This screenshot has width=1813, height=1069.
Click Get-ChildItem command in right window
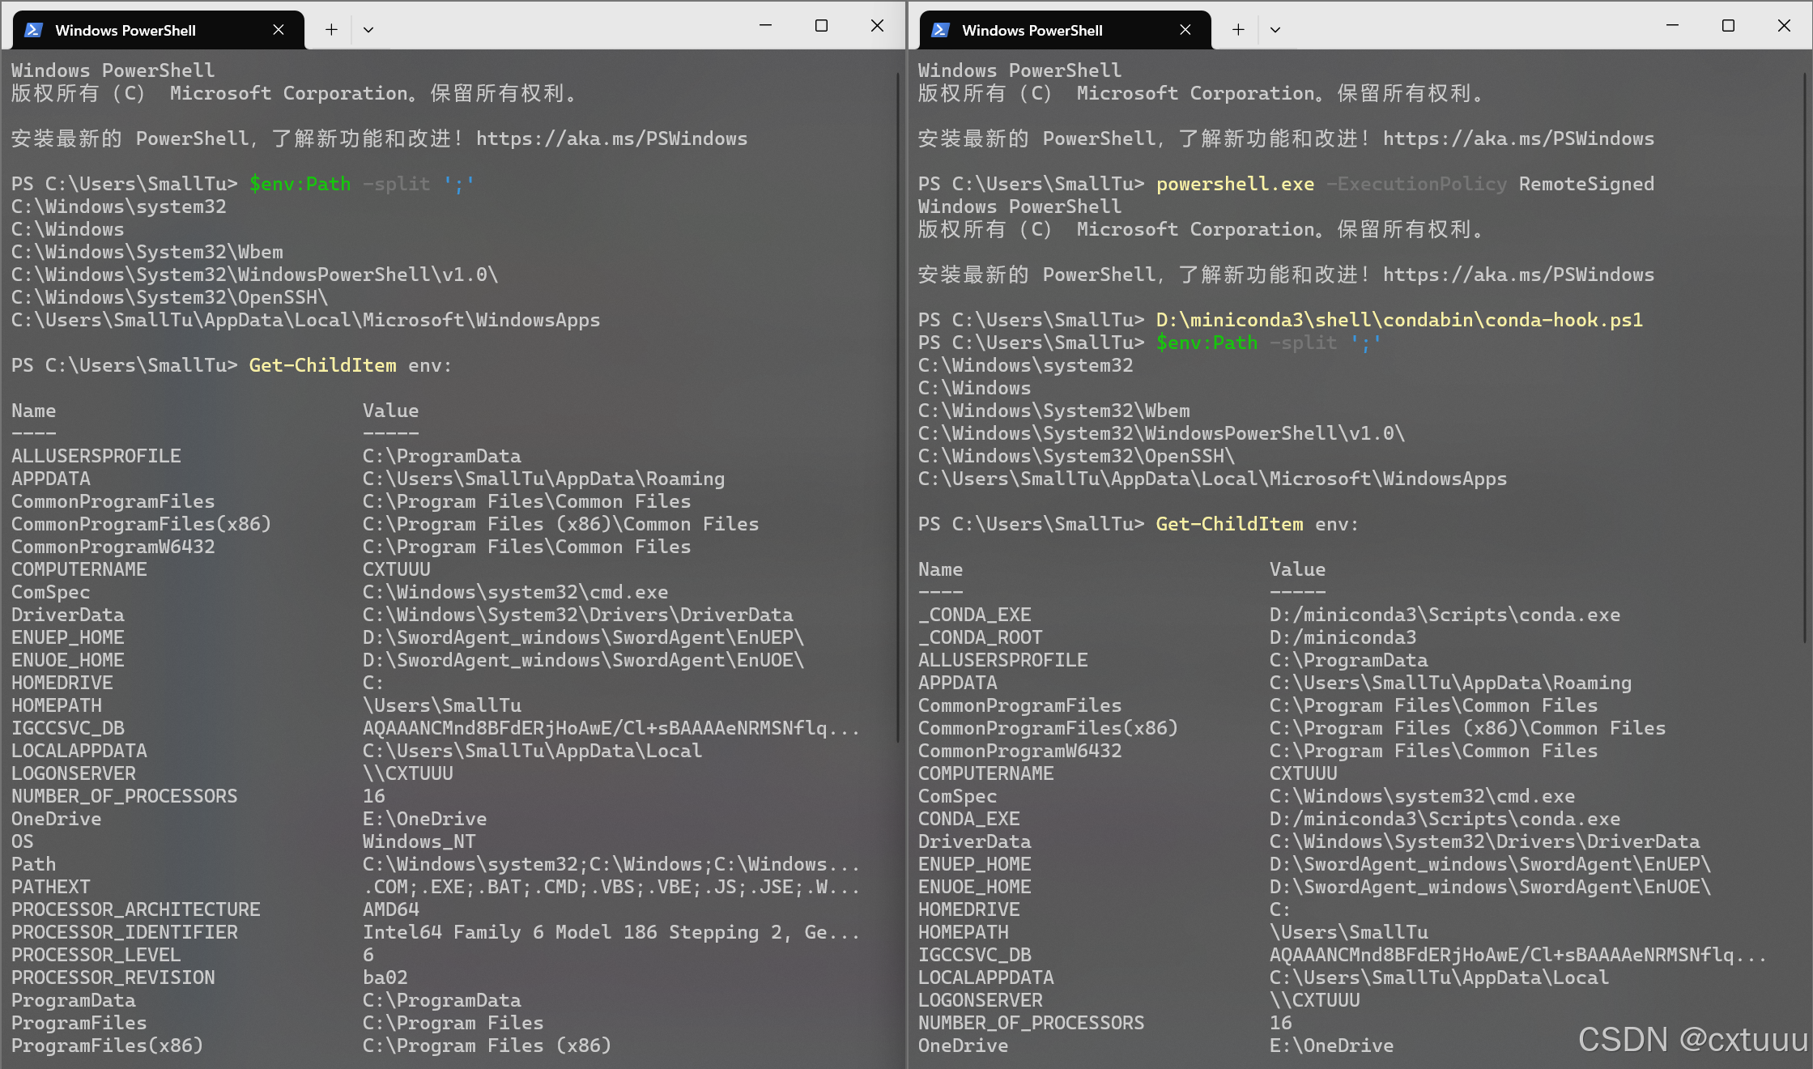coord(1230,524)
